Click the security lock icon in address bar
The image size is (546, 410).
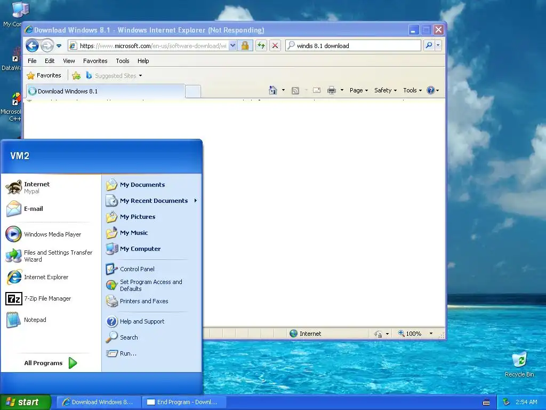(x=245, y=46)
